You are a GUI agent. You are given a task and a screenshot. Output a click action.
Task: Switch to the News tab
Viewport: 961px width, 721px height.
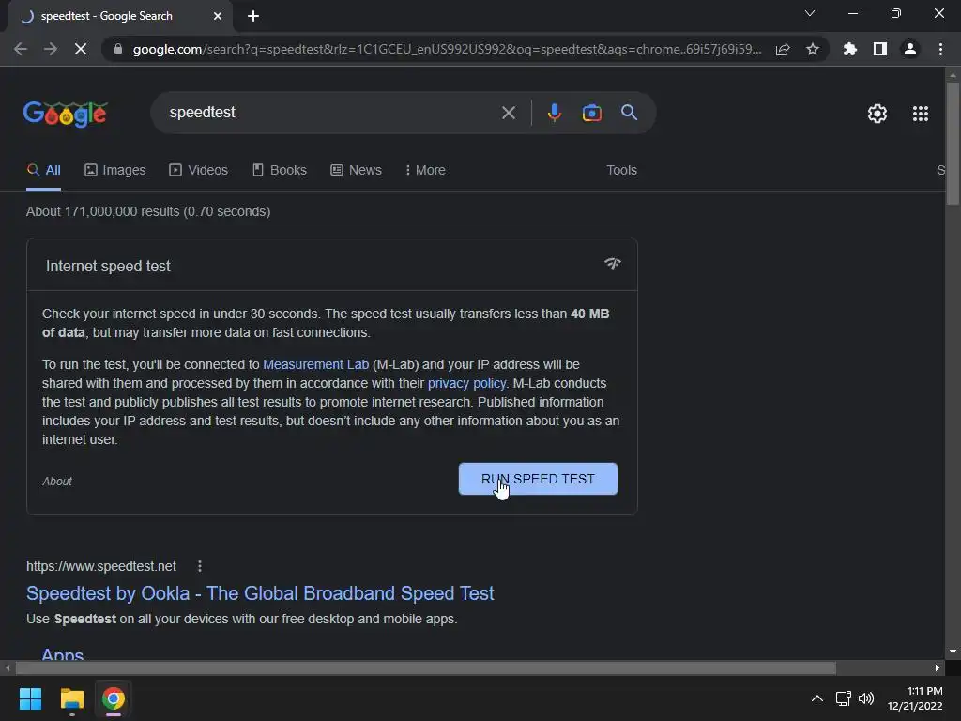(x=356, y=170)
